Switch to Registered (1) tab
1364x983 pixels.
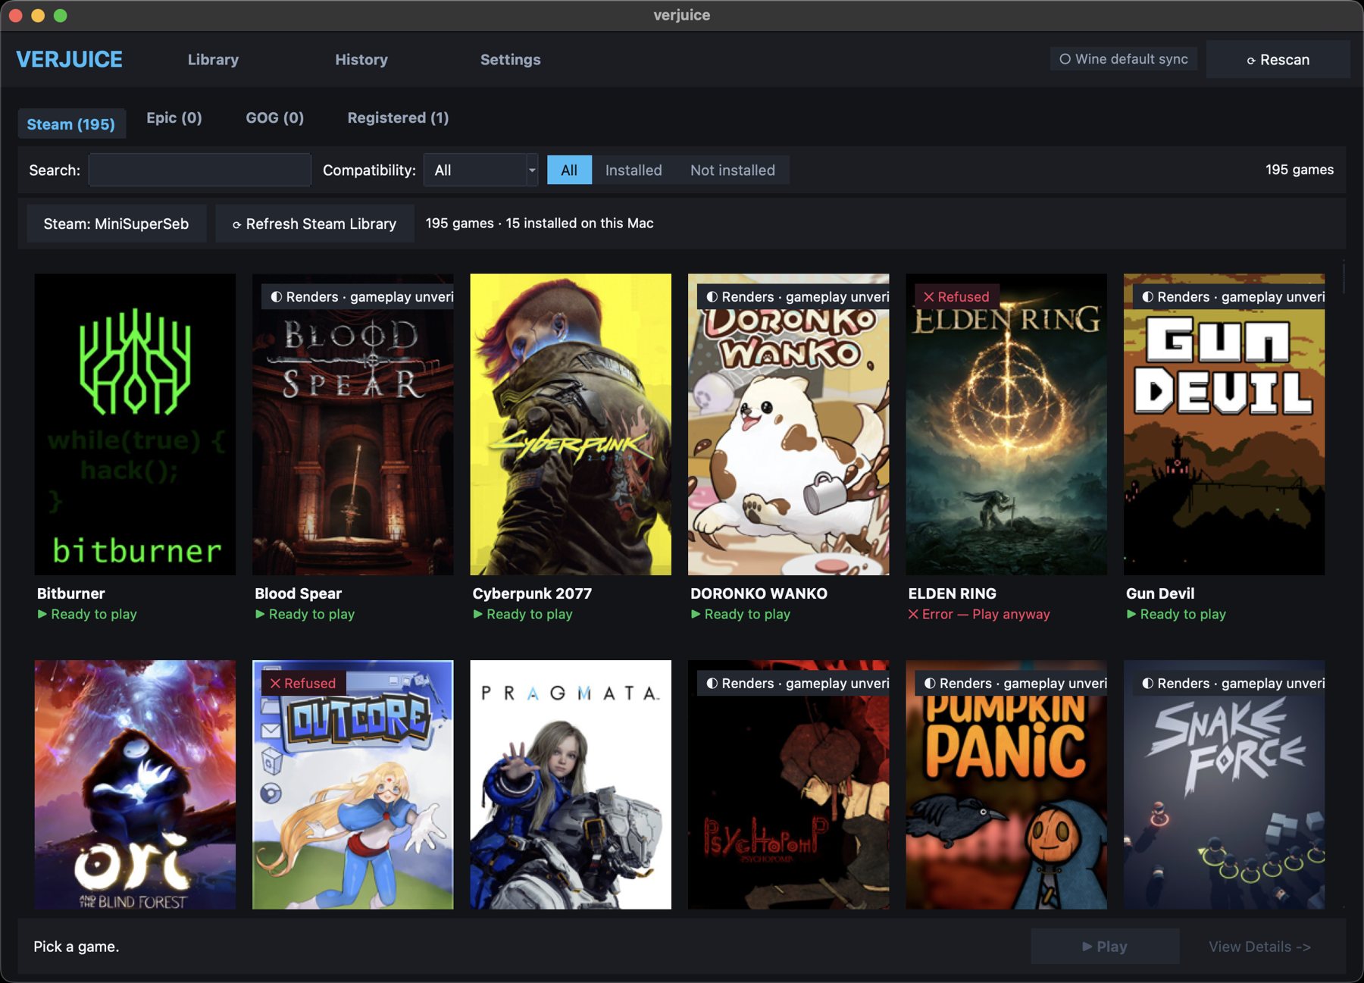pyautogui.click(x=398, y=117)
